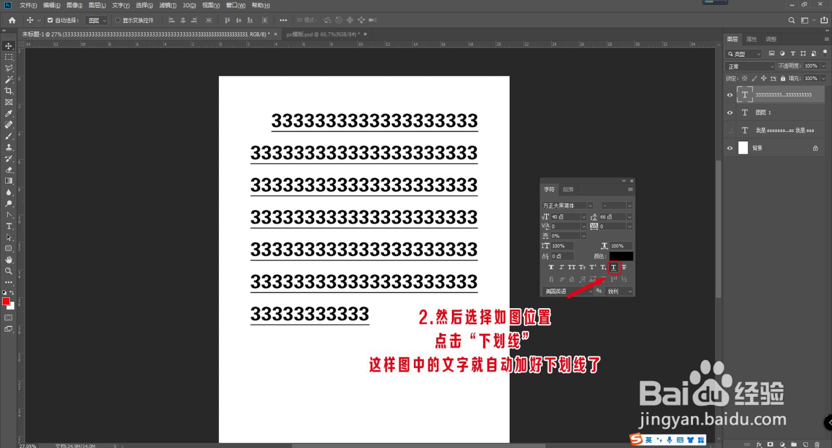Switch to the 属性 properties tab
832x448 pixels.
[x=751, y=39]
